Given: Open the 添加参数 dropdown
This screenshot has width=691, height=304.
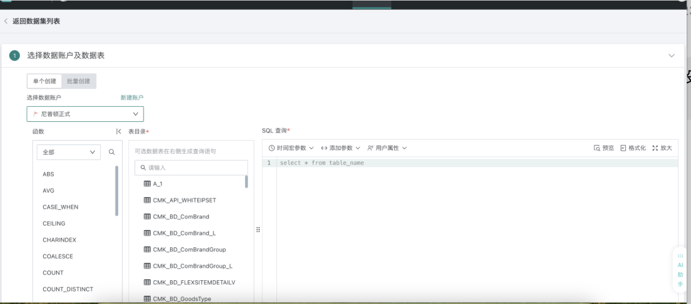Looking at the screenshot, I should [x=340, y=148].
